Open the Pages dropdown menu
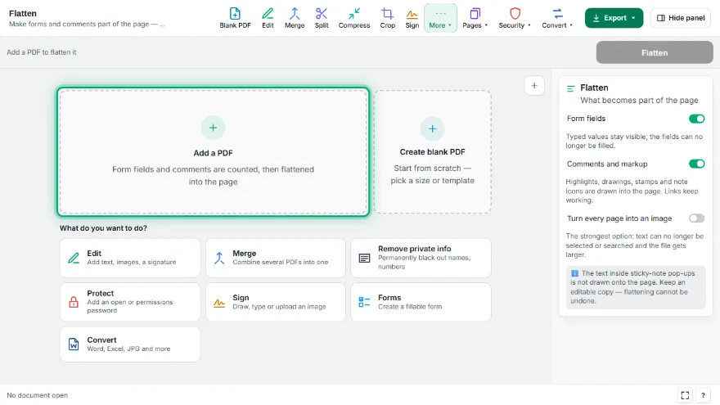The height and width of the screenshot is (405, 720). pyautogui.click(x=475, y=18)
